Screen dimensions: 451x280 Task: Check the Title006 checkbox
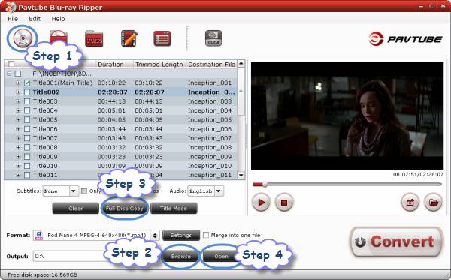27,129
